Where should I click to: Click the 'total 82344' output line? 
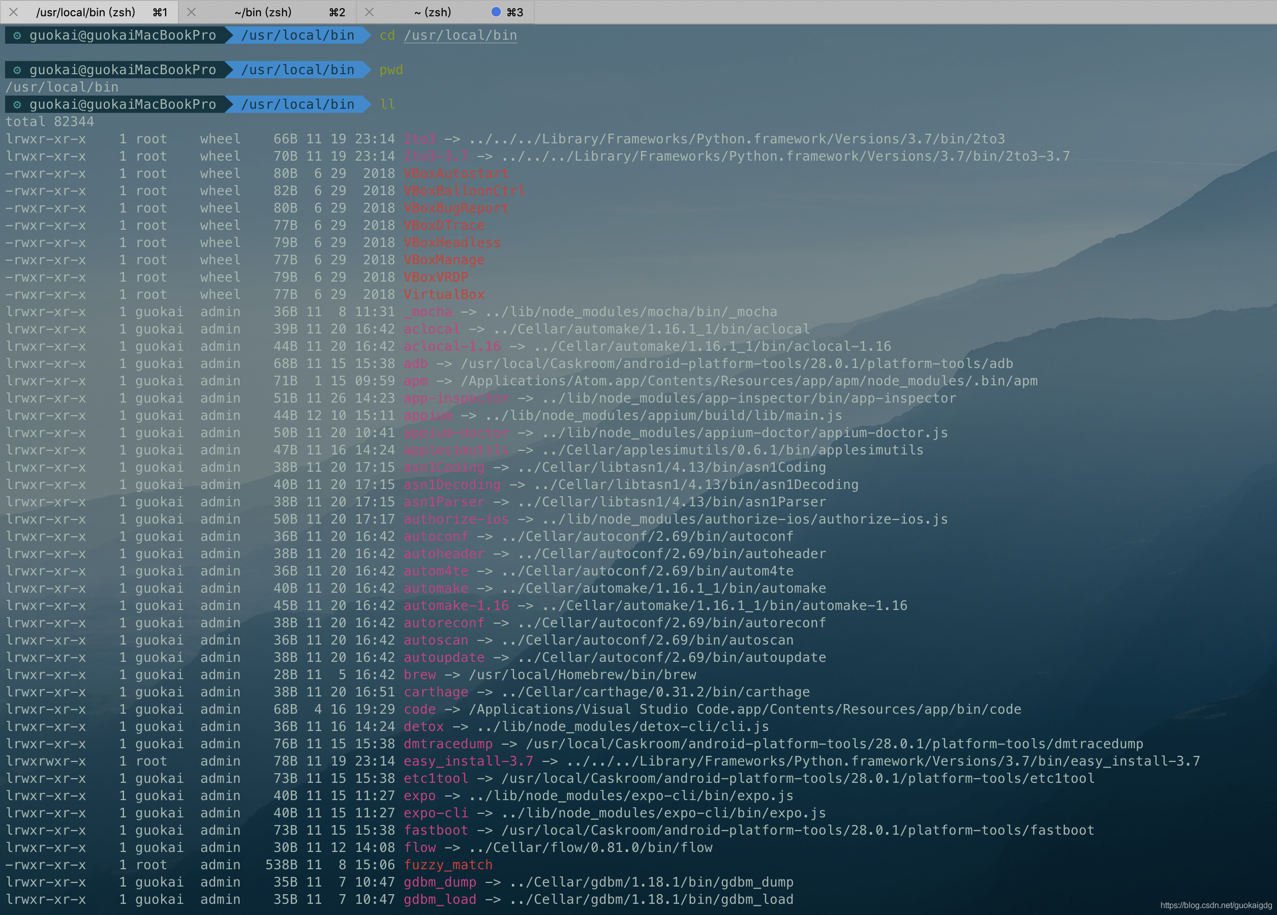pyautogui.click(x=49, y=121)
